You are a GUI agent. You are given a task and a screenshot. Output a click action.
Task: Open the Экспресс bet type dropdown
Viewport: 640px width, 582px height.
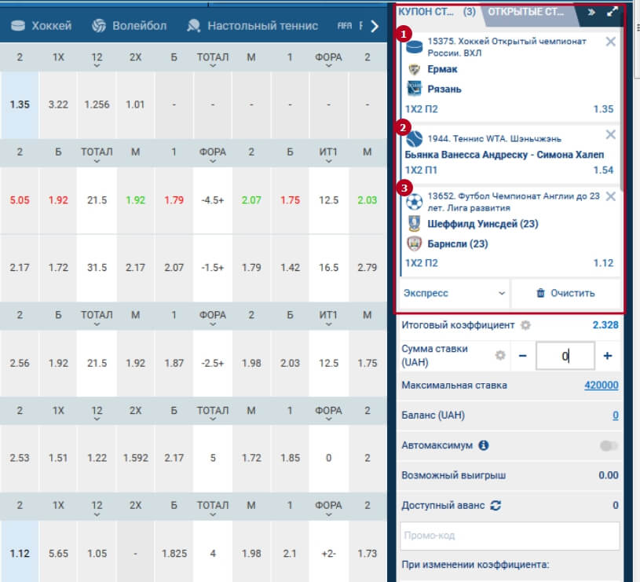[454, 293]
